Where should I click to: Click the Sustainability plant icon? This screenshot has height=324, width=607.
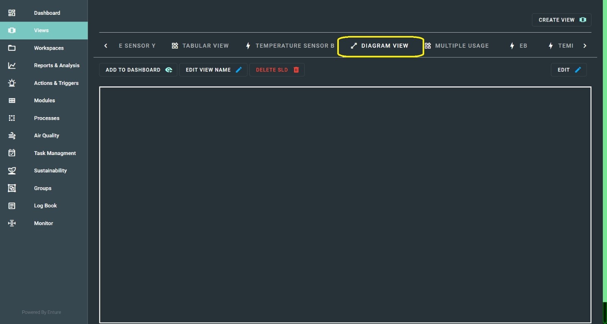tap(12, 171)
